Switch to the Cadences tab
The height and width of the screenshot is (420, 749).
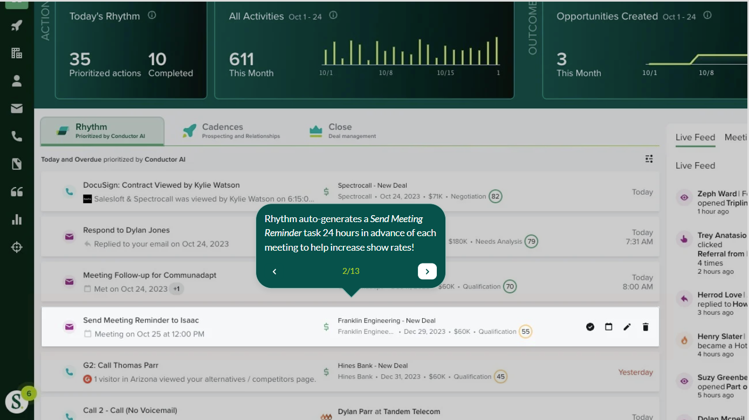231,131
